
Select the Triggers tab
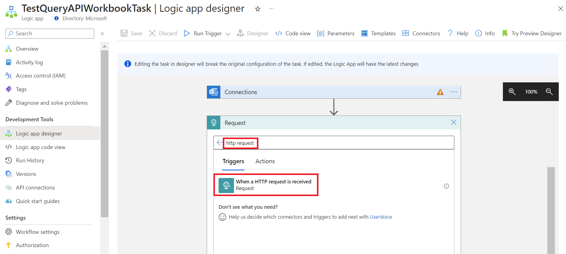click(233, 161)
